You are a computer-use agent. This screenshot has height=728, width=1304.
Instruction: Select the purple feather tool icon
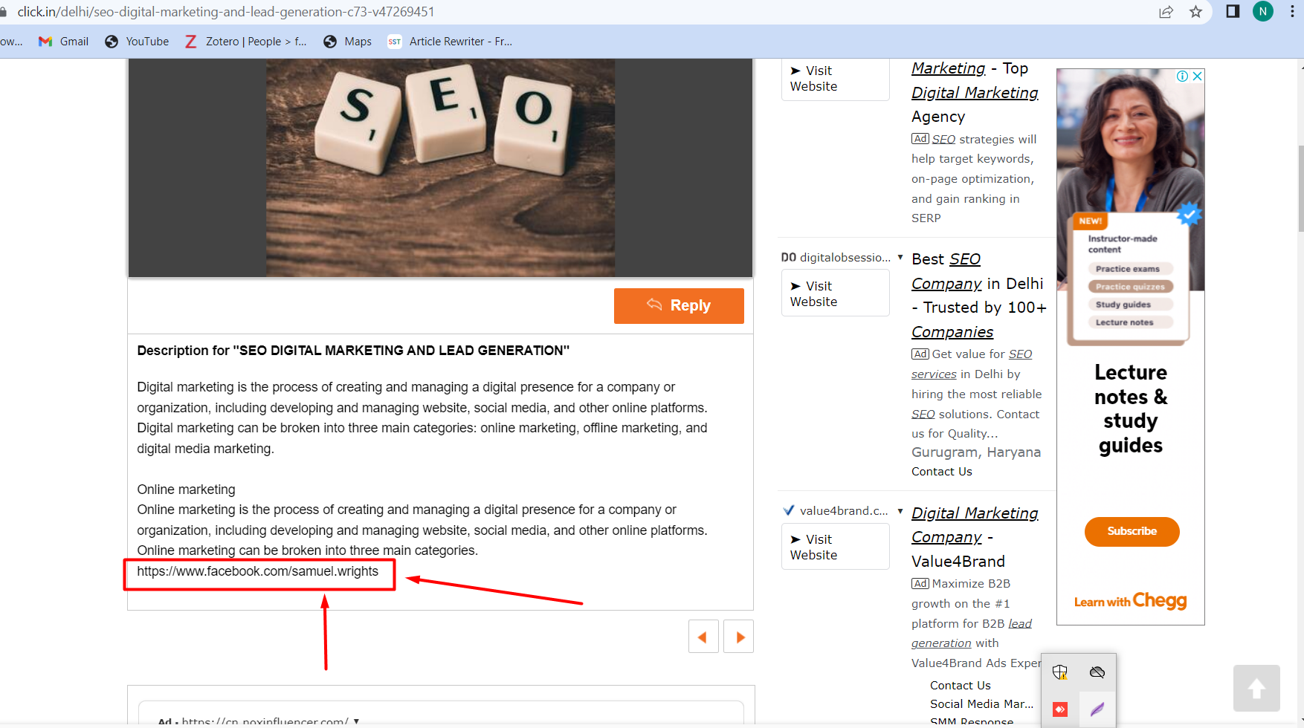[1097, 708]
